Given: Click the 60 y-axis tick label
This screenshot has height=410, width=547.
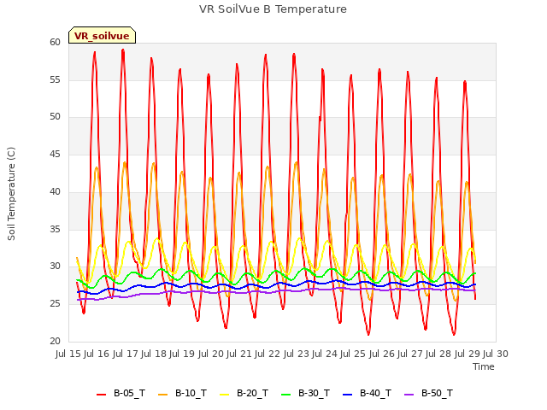Looking at the screenshot, I should tap(55, 43).
